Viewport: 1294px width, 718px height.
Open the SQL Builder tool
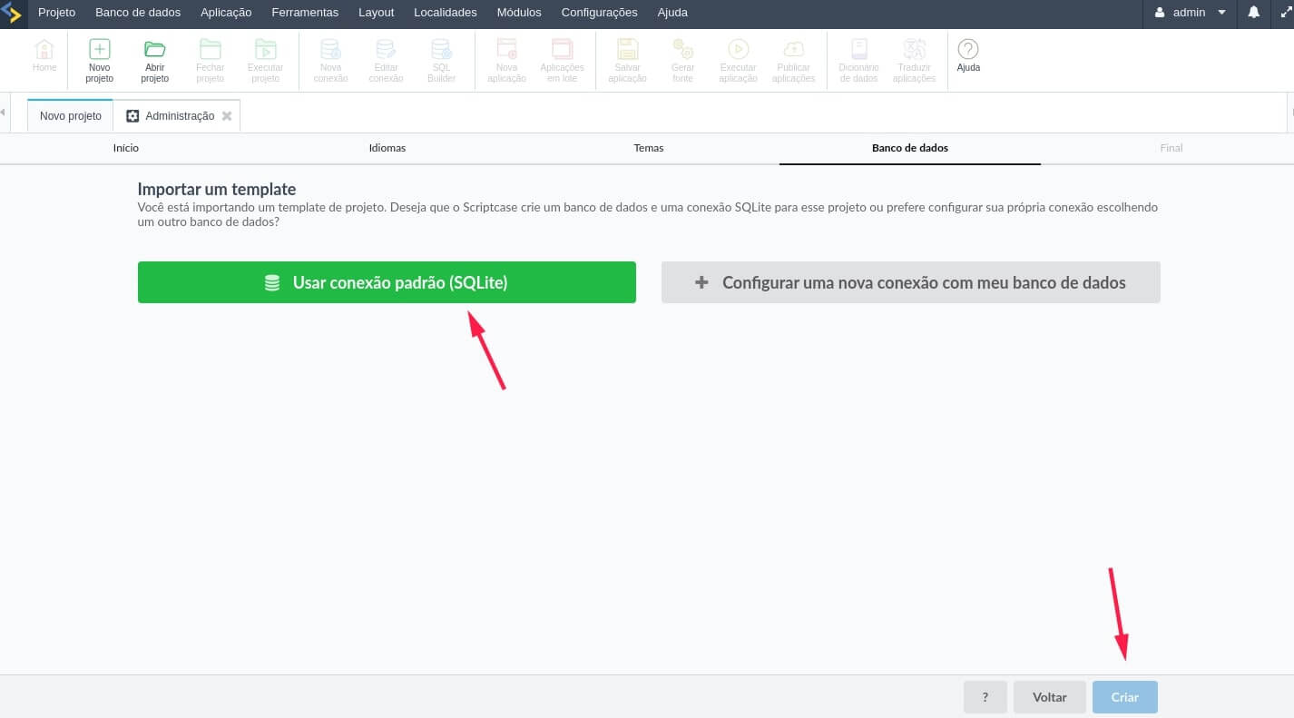click(x=441, y=61)
